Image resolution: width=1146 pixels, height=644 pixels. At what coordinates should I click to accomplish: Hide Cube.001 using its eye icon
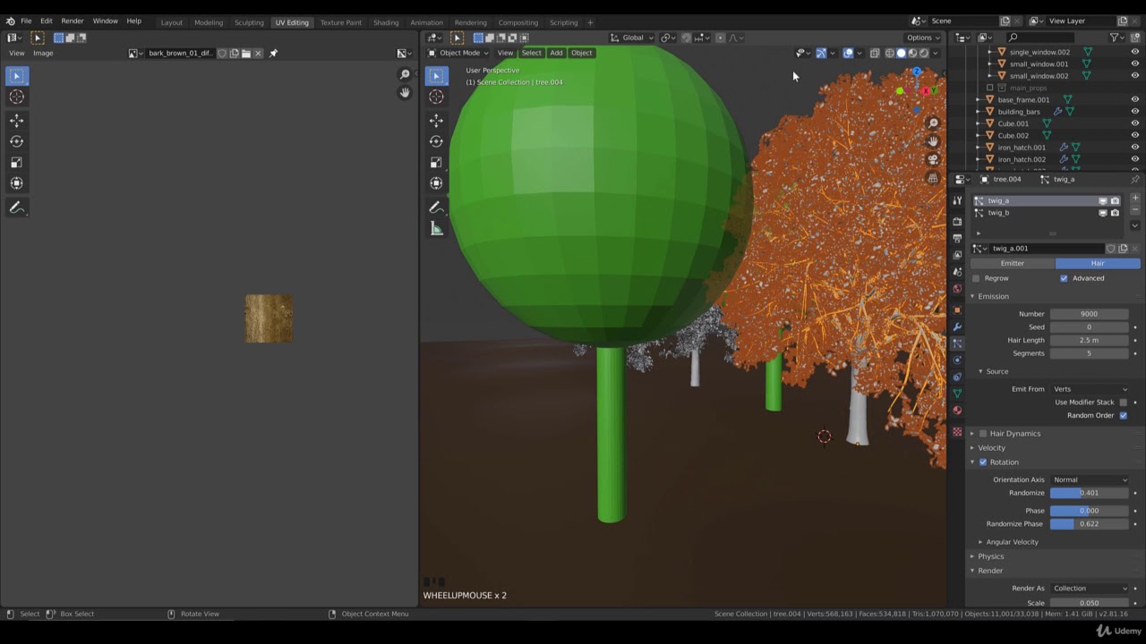1135,123
